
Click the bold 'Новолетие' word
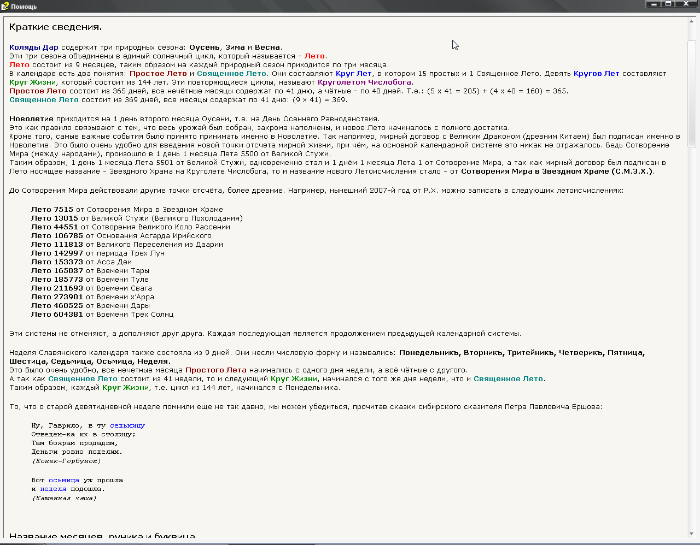31,119
